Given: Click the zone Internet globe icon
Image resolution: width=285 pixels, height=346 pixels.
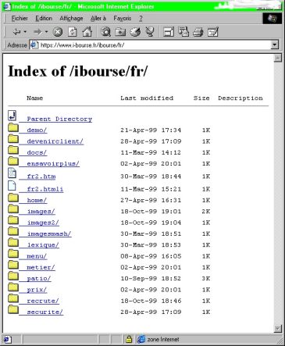Looking at the screenshot, I should coord(141,339).
